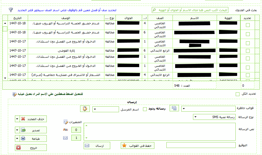Click the magnifier icon in search box
Screen dimensions: 262x155
pyautogui.click(x=154, y=10)
